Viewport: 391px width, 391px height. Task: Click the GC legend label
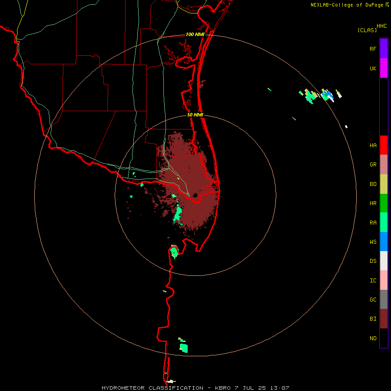pyautogui.click(x=373, y=299)
